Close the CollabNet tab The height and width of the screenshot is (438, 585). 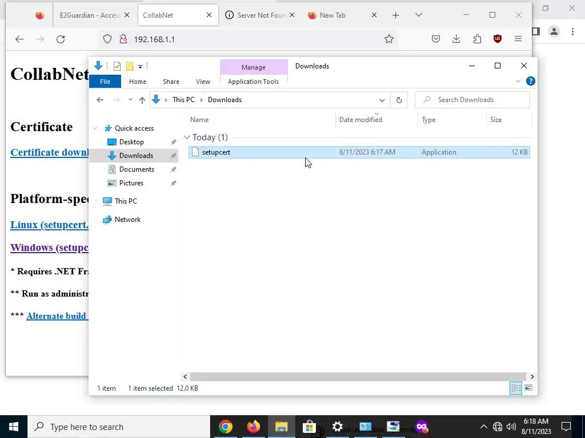pos(209,15)
